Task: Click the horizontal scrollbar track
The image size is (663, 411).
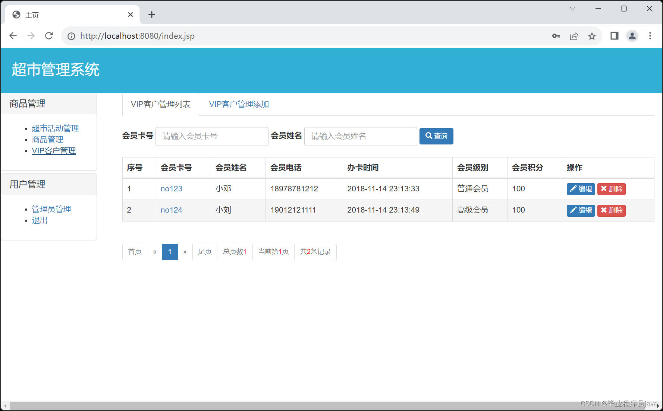Action: point(331,406)
